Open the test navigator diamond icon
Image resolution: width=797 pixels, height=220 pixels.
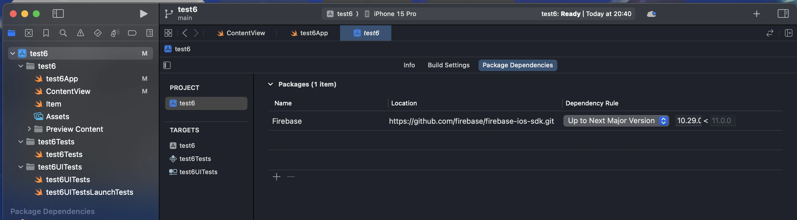(98, 33)
